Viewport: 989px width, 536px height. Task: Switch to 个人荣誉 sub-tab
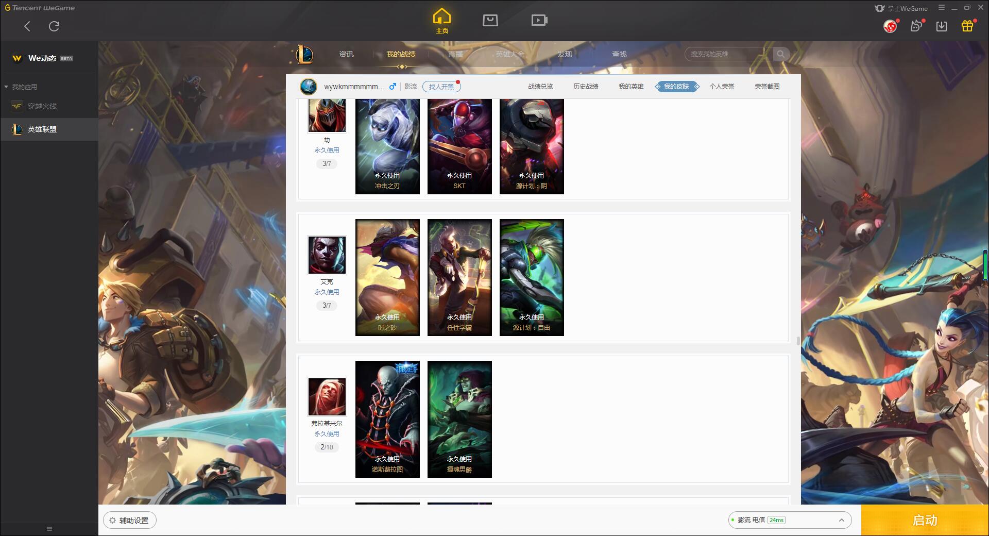coord(722,87)
